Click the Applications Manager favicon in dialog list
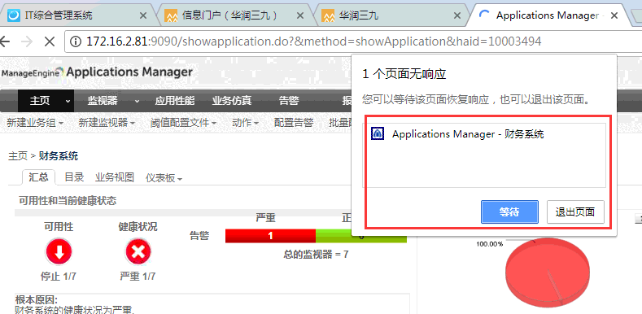Viewport: 642px width, 314px height. (377, 134)
